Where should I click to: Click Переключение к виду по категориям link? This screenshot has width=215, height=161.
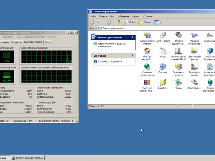click(x=112, y=45)
